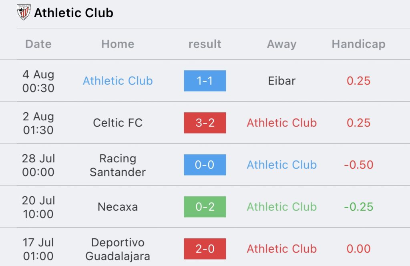The height and width of the screenshot is (266, 410).
Task: Open the 2-0 Deportivo Guadalajara result badge
Action: click(205, 249)
